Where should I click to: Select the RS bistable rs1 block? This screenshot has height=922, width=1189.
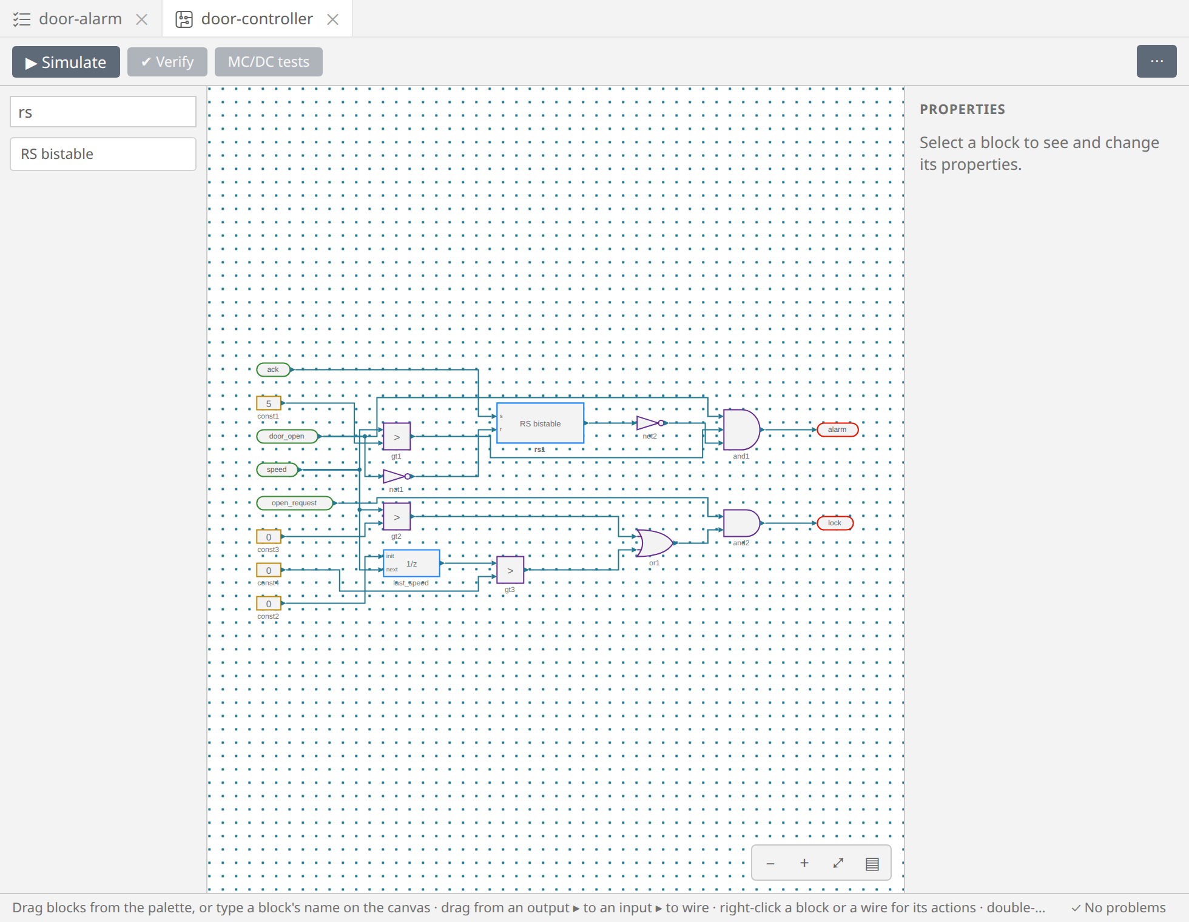pos(541,423)
